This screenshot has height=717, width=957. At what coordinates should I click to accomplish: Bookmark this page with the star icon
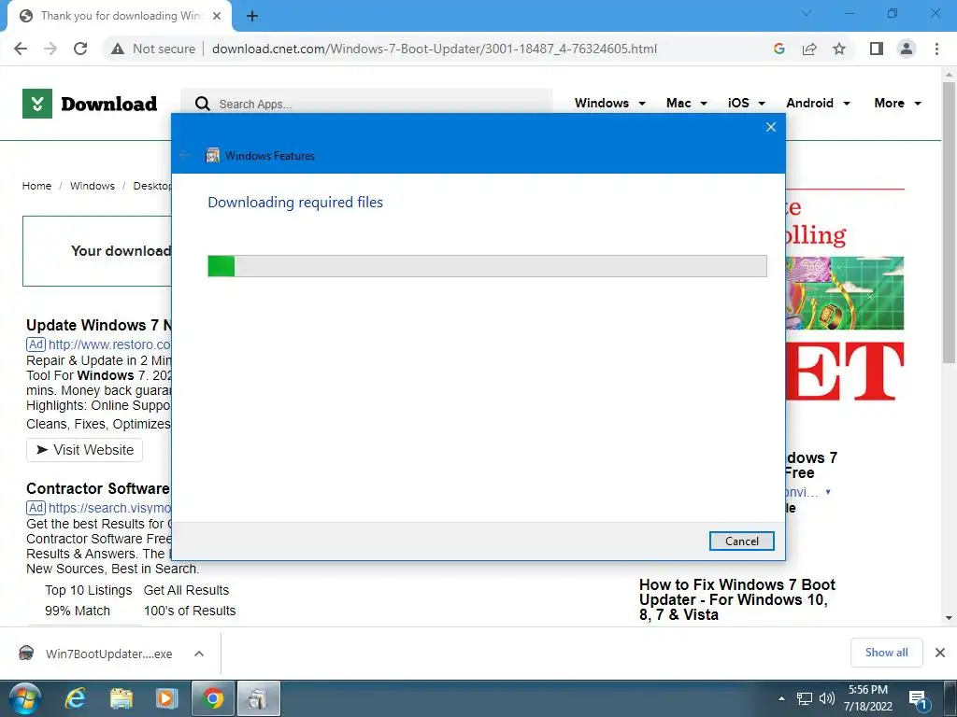(x=839, y=49)
